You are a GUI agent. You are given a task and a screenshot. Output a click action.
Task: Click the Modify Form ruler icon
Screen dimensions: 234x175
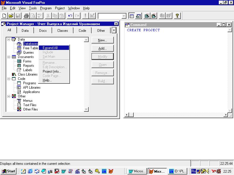coord(92,16)
